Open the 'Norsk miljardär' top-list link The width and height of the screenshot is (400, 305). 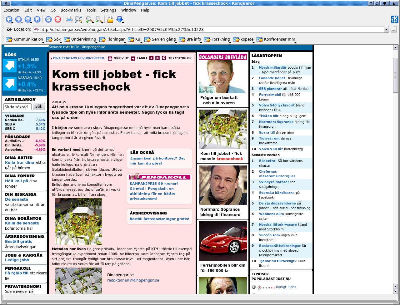point(272,67)
